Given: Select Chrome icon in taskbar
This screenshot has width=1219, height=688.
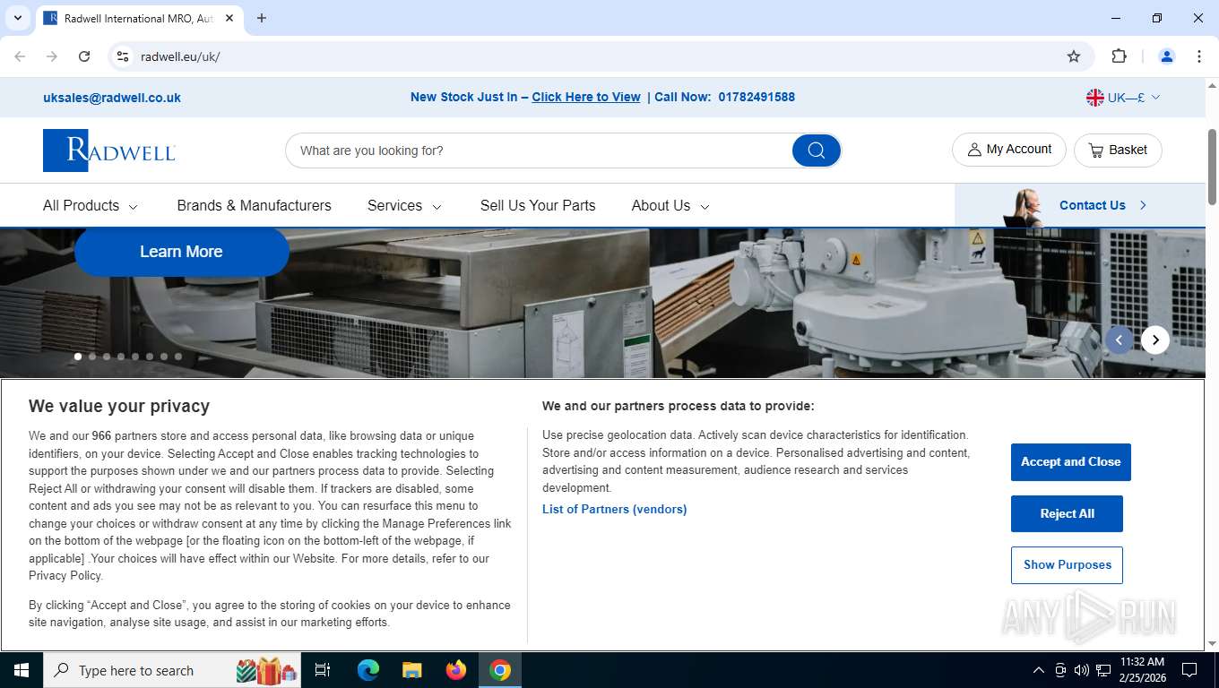Looking at the screenshot, I should click(500, 670).
